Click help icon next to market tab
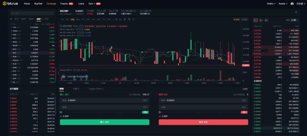The width and height of the screenshot is (307, 136). click(x=79, y=89)
